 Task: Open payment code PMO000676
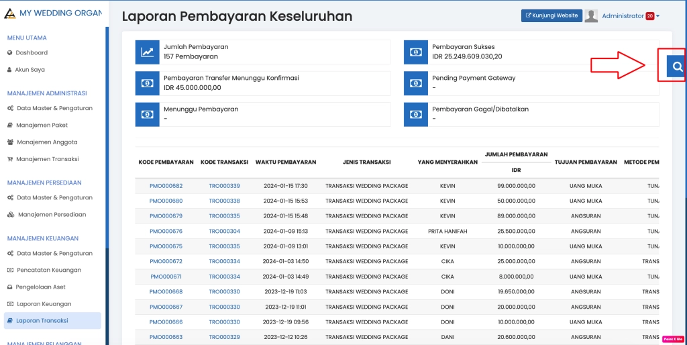pos(166,231)
